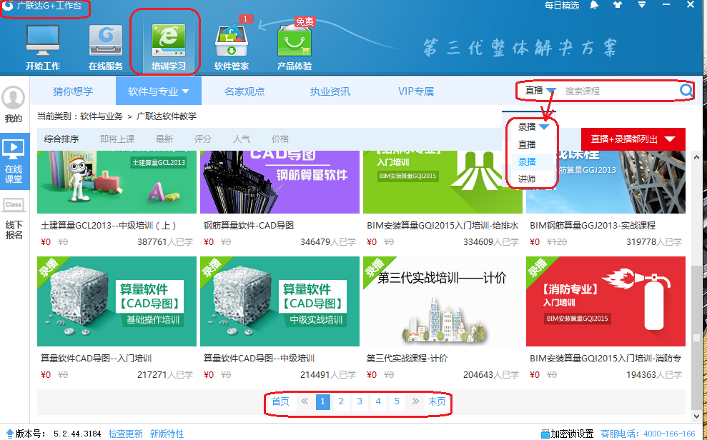Go to page 3

(x=360, y=401)
